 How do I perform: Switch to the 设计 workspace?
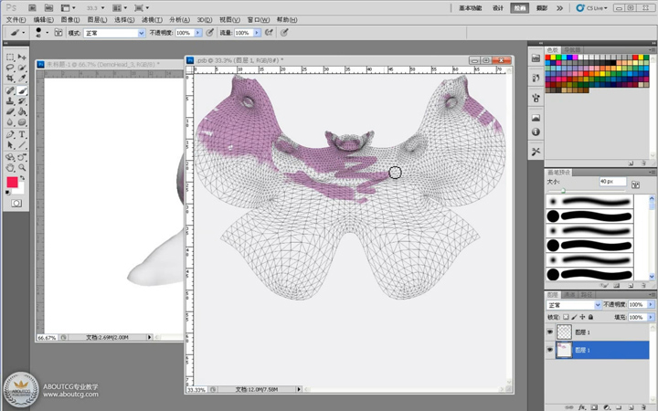click(x=498, y=8)
